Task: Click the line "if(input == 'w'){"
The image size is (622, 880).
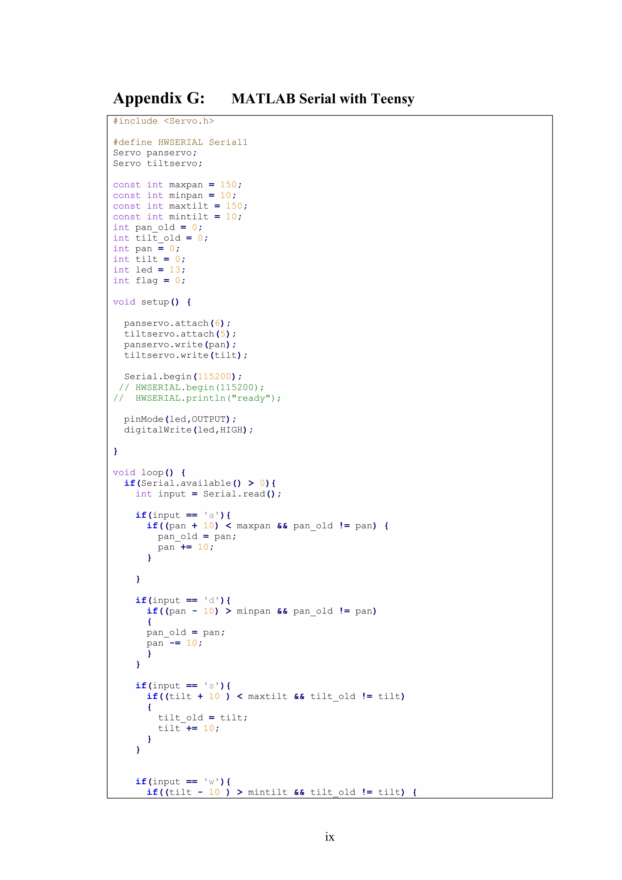Action: point(183,782)
